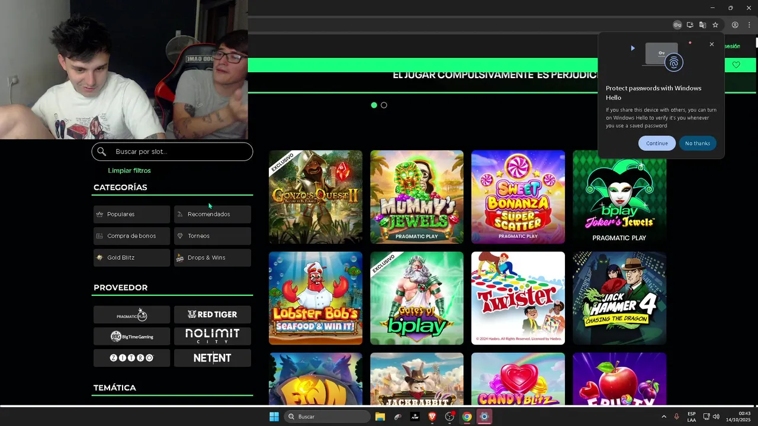This screenshot has height=426, width=758.
Task: Open Jackrabbit game thumbnail
Action: 417,379
